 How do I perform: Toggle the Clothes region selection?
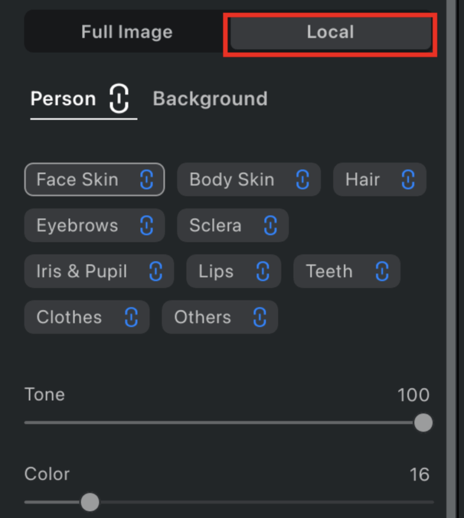[69, 317]
